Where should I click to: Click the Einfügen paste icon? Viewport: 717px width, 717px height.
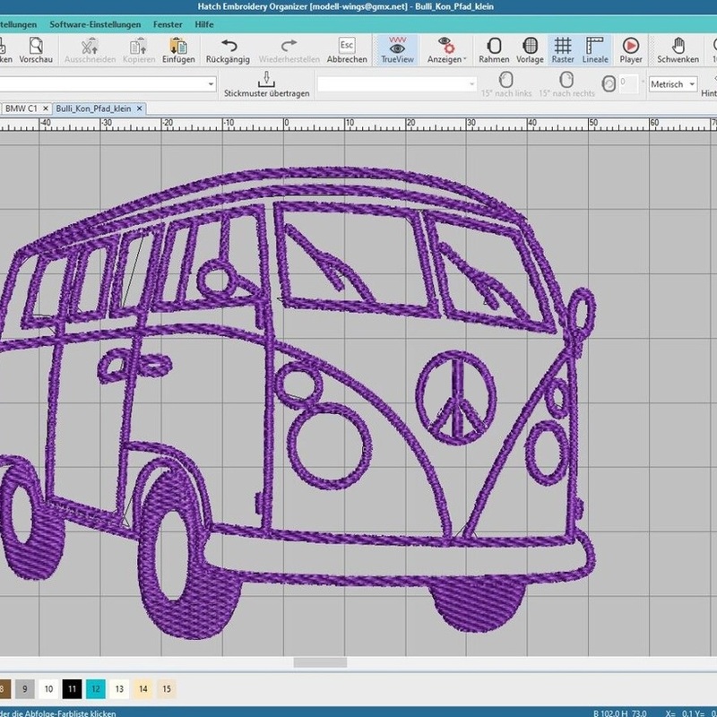coord(178,48)
